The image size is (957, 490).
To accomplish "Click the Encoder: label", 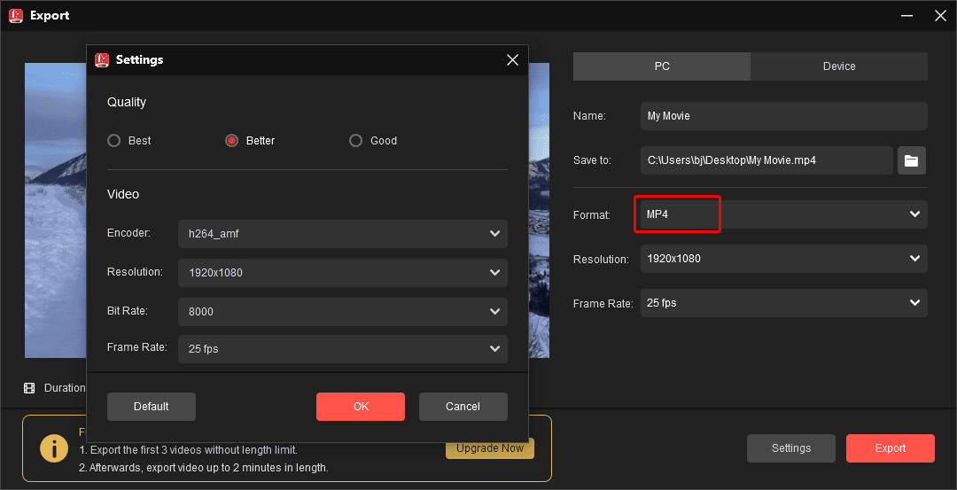I will point(128,233).
